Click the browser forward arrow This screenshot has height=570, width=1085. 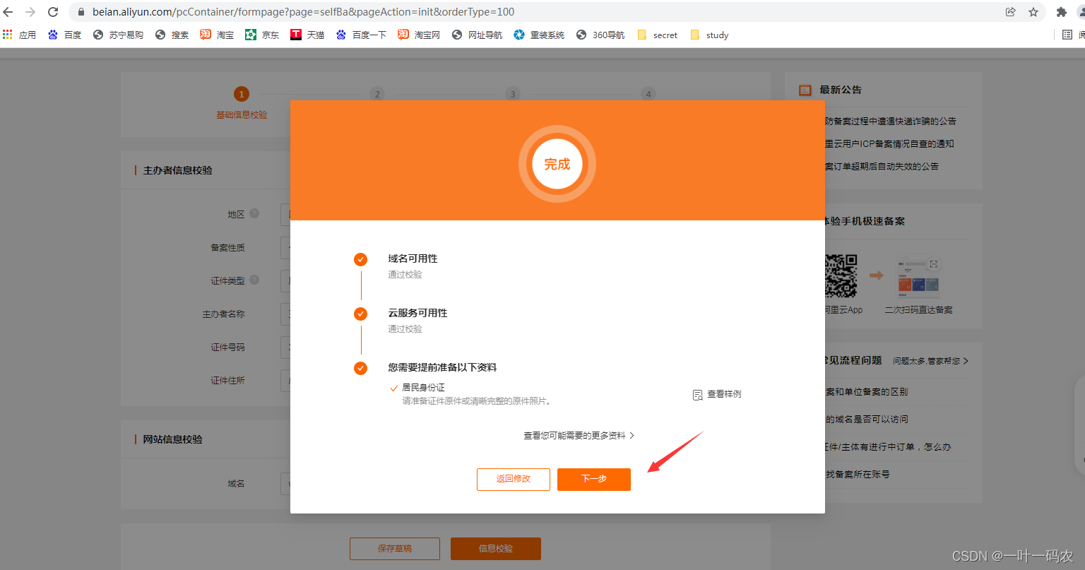30,12
